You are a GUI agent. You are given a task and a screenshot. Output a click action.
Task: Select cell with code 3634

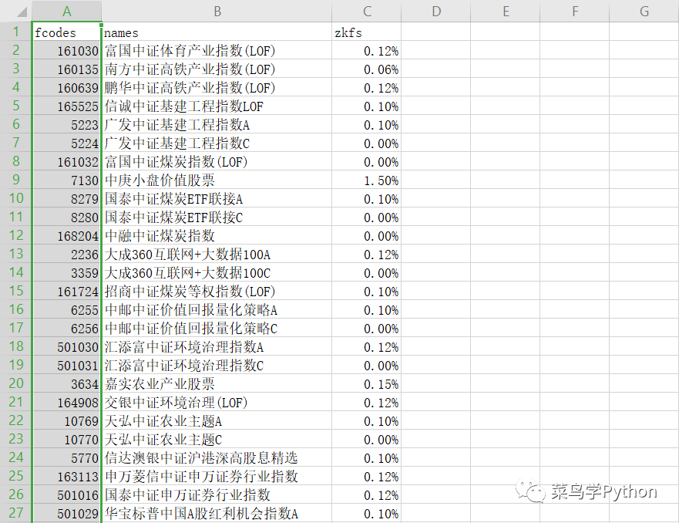tap(67, 384)
